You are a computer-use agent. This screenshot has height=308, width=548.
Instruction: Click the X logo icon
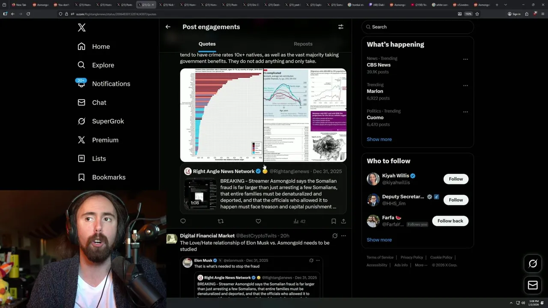82,28
